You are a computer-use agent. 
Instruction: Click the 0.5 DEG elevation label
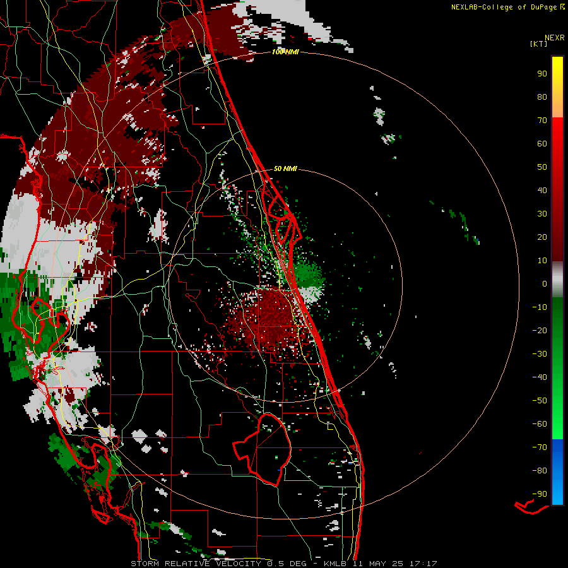287,564
